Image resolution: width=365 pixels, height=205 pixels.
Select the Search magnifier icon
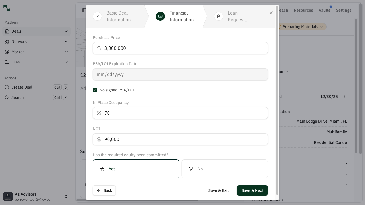(x=7, y=97)
